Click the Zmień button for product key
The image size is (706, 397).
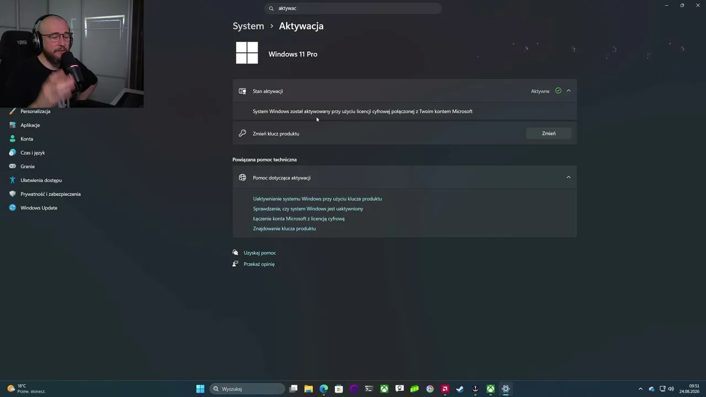[549, 133]
